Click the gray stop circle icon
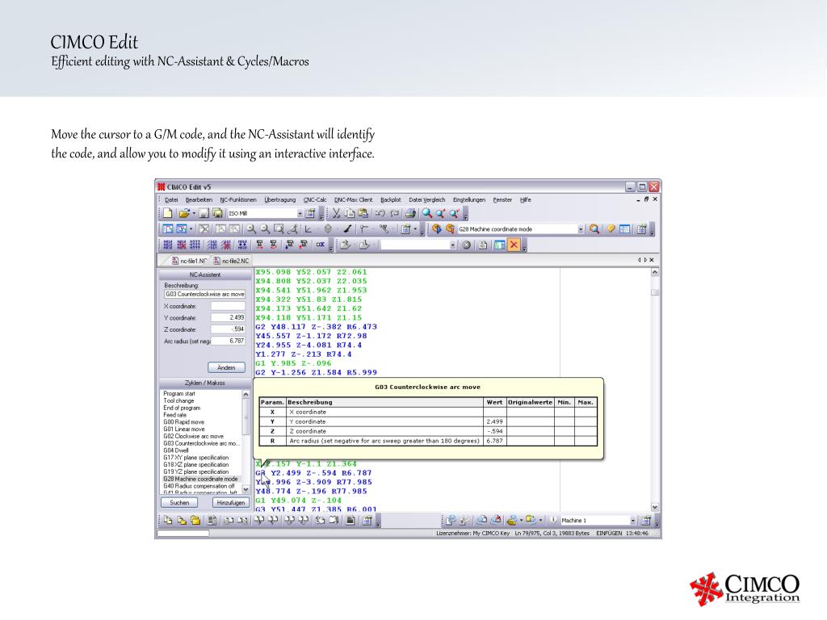This screenshot has width=827, height=620. pyautogui.click(x=466, y=245)
